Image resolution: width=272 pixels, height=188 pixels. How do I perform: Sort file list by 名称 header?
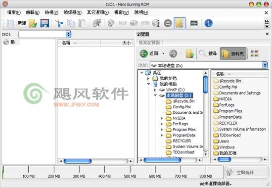coord(240,74)
